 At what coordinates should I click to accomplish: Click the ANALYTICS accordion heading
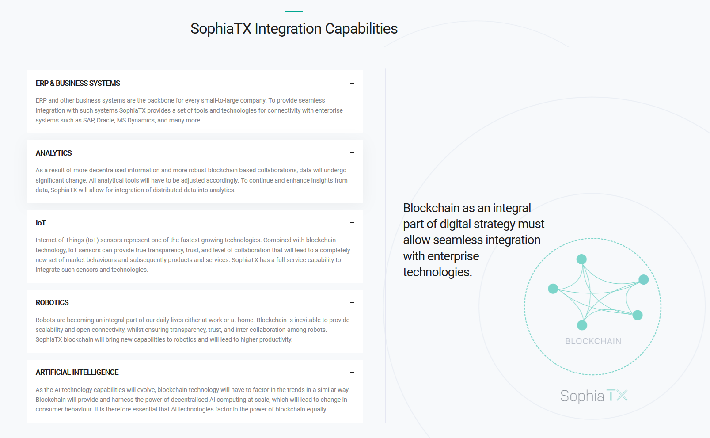tap(53, 153)
